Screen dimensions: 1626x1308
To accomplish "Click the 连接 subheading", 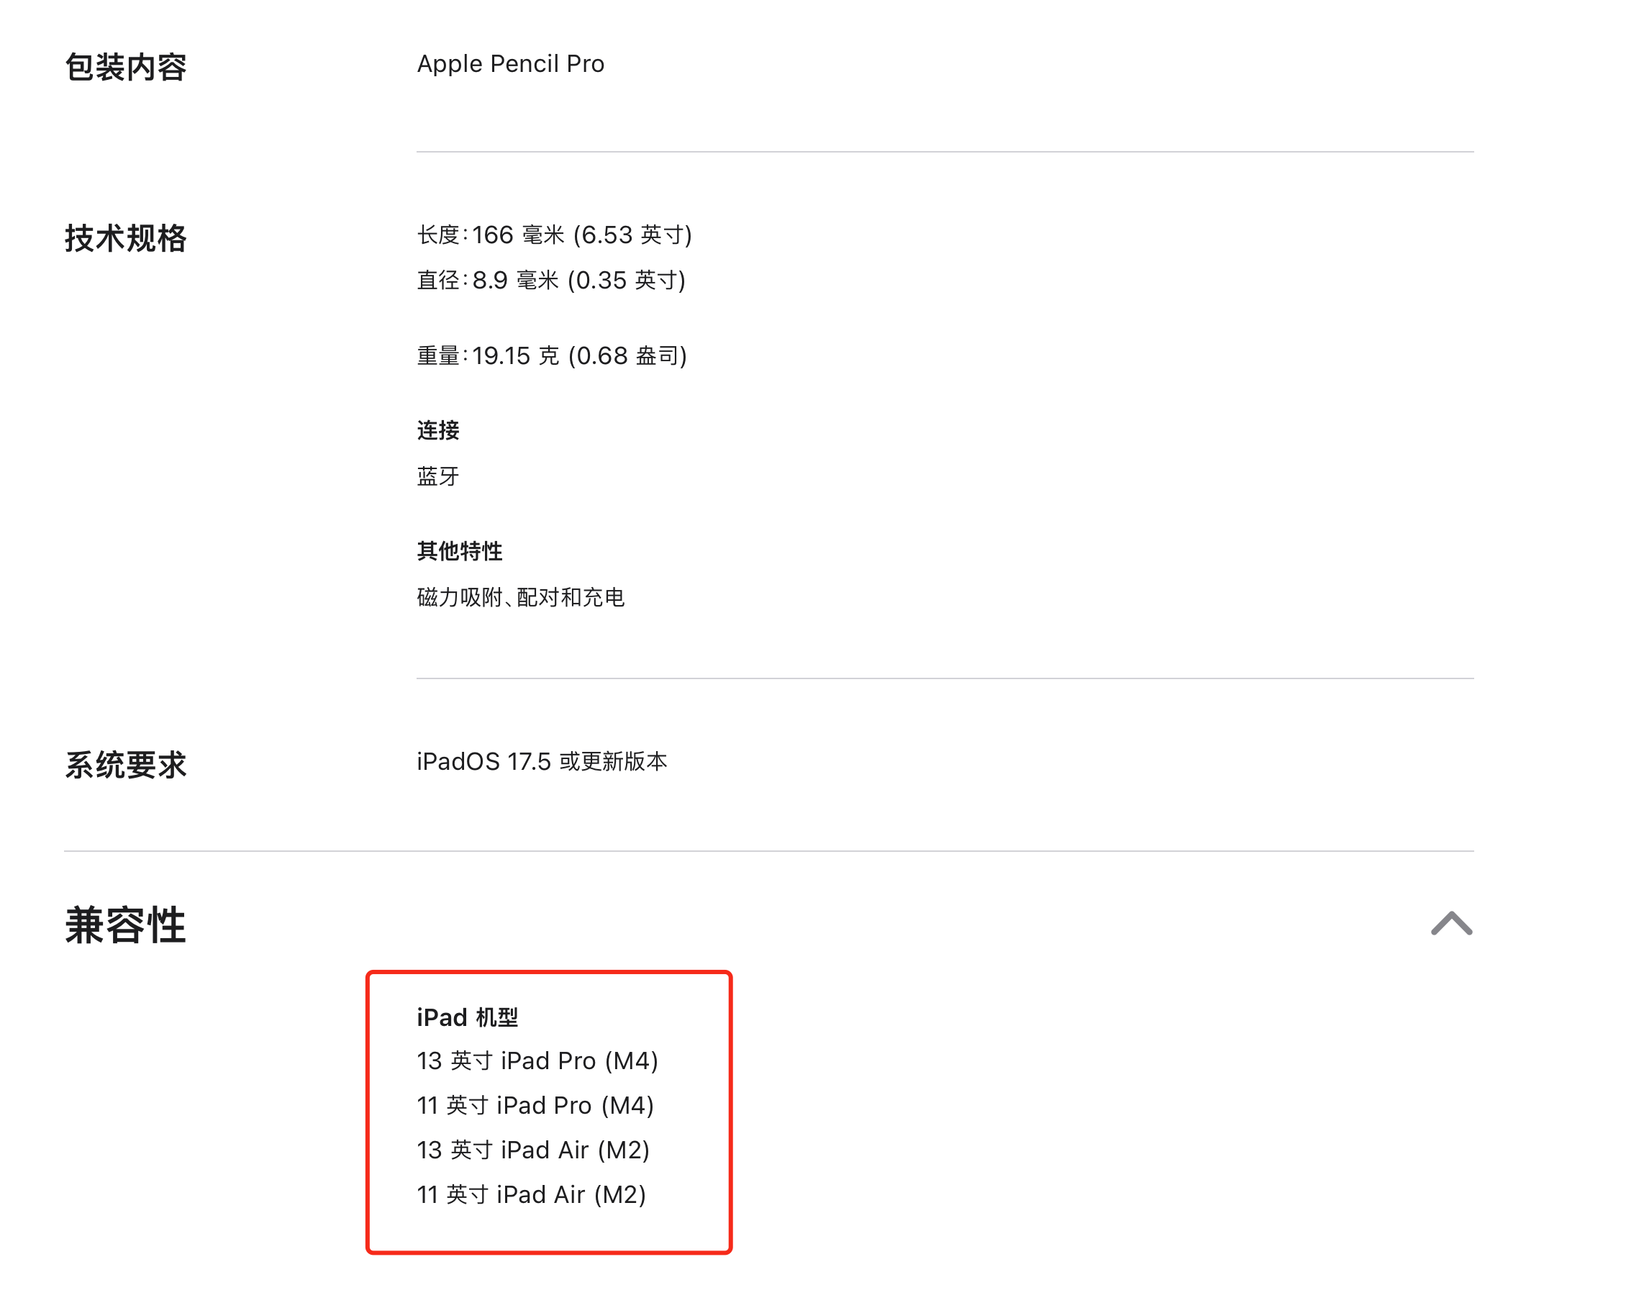I will coord(438,431).
